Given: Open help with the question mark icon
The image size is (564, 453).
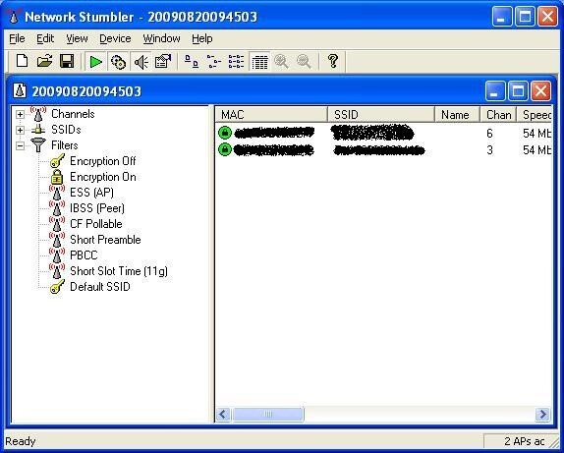Looking at the screenshot, I should click(x=333, y=61).
